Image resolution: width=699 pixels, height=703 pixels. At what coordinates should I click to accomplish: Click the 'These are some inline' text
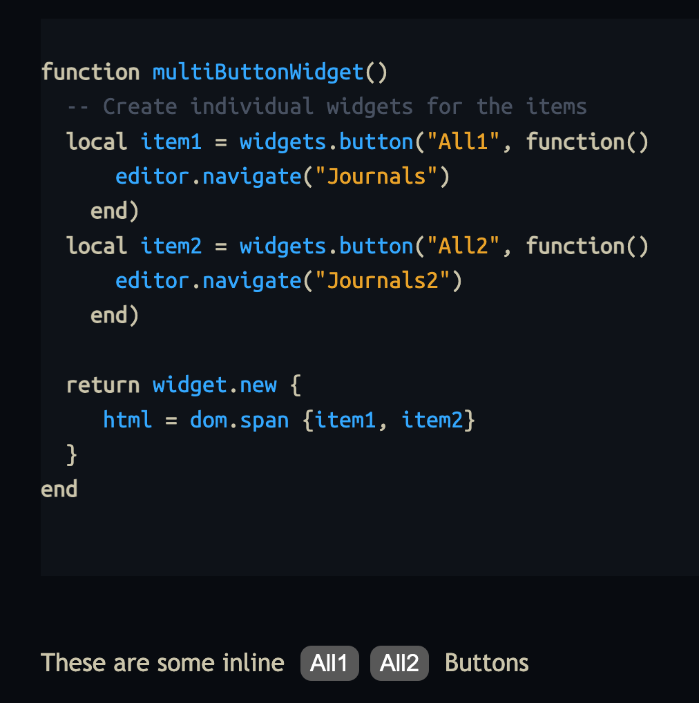coord(162,663)
